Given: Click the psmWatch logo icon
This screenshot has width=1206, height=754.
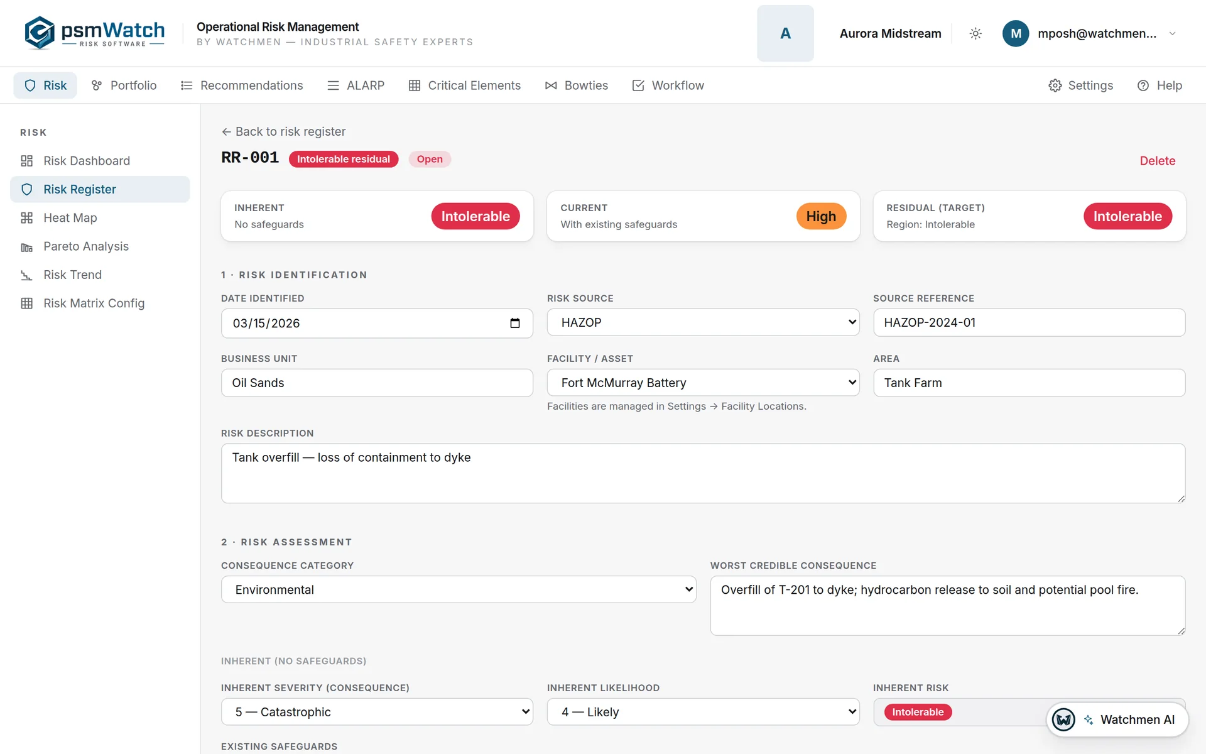Looking at the screenshot, I should click(x=40, y=33).
